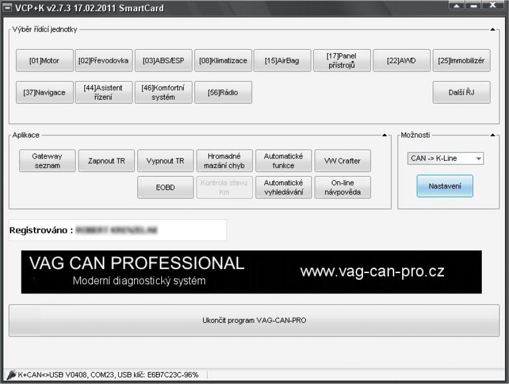509x384 pixels.
Task: Collapse the Aplikace panel
Action: (x=385, y=135)
